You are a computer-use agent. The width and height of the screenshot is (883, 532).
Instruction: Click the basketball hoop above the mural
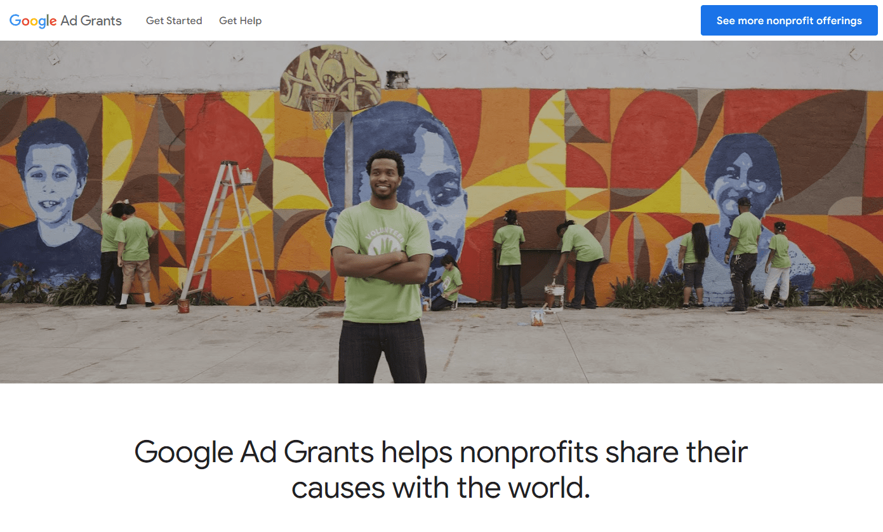pos(322,109)
